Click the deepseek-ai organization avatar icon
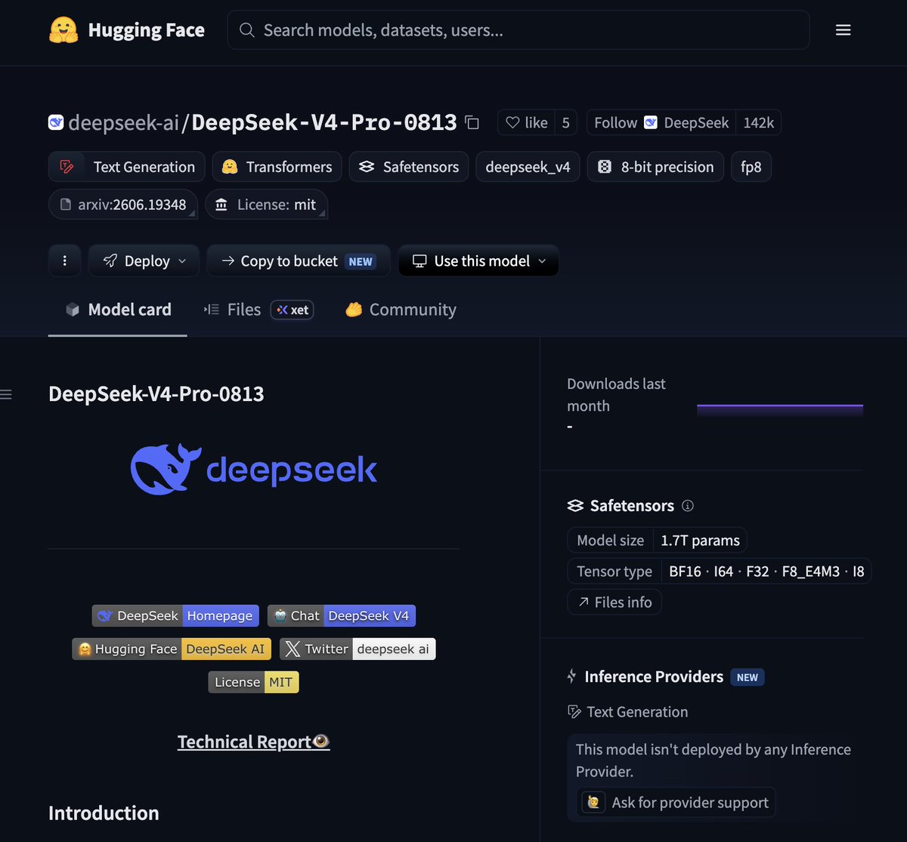The width and height of the screenshot is (907, 842). pos(56,122)
